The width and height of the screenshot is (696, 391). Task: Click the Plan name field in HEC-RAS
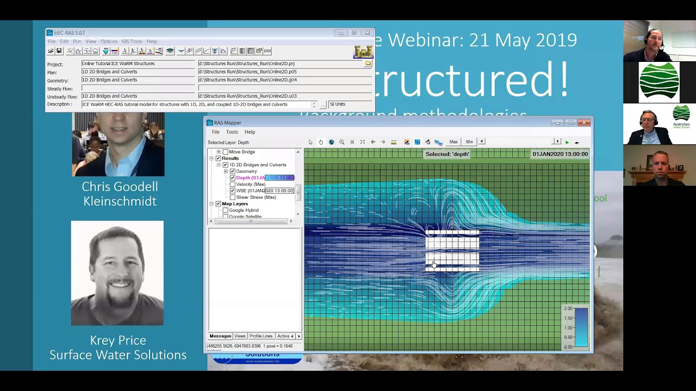(139, 72)
